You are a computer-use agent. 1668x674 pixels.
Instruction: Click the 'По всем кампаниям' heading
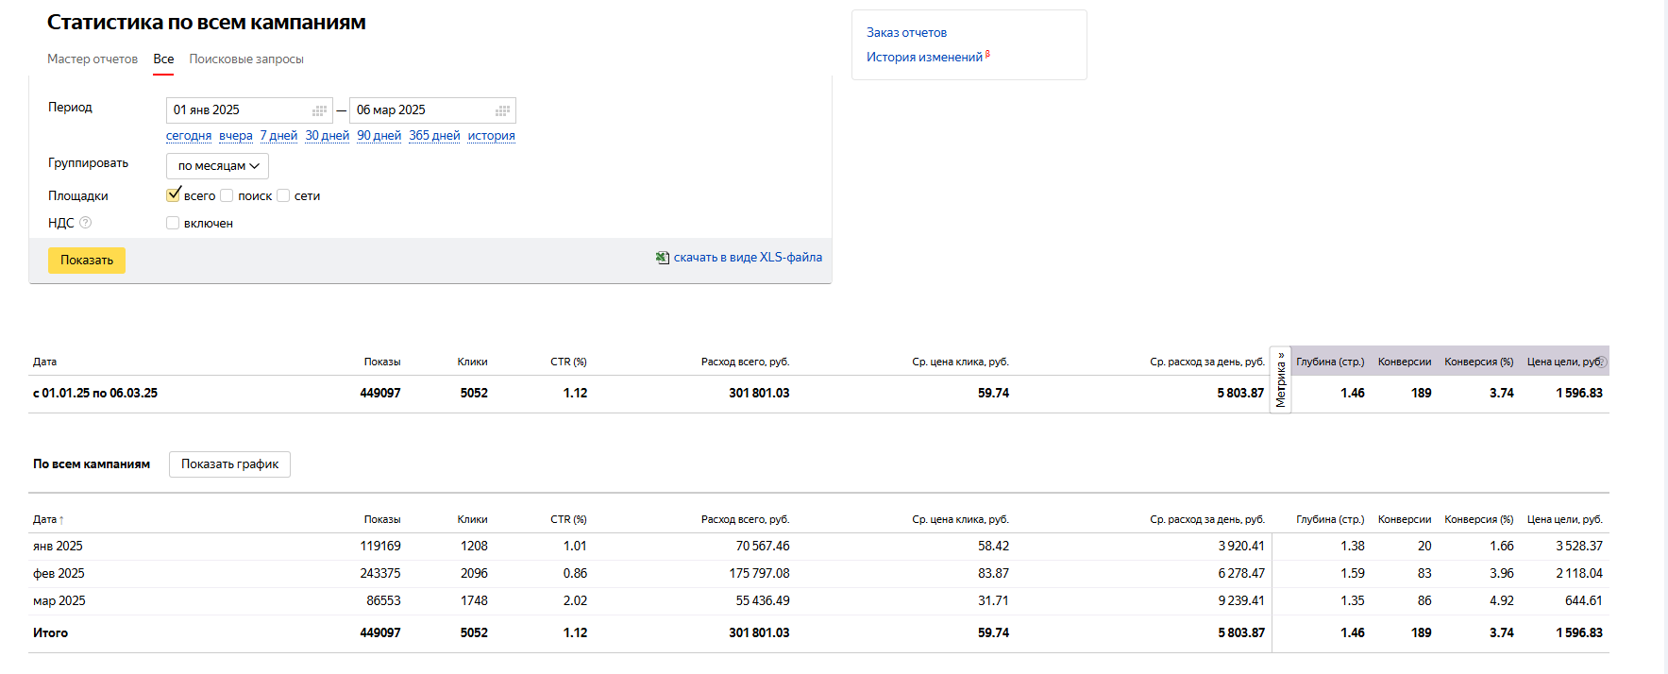click(92, 464)
